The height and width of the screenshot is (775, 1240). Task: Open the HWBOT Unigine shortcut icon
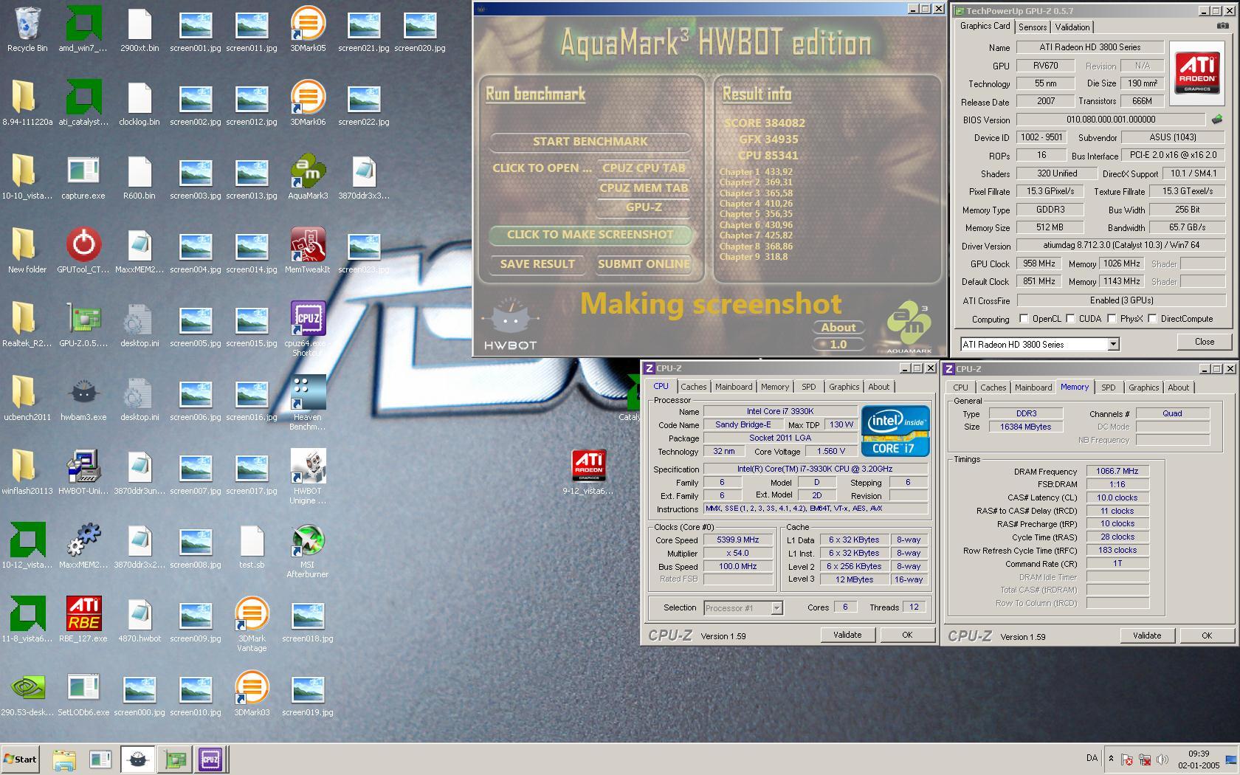(x=308, y=476)
